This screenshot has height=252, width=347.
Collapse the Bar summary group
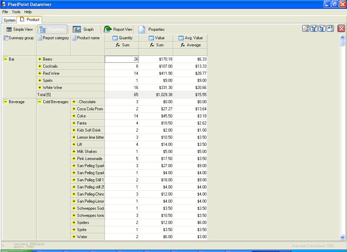click(x=5, y=59)
